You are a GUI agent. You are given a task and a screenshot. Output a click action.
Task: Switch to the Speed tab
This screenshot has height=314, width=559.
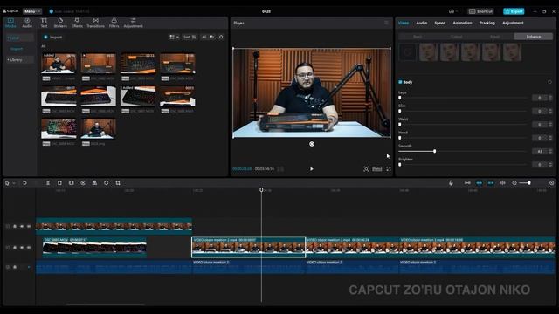click(440, 23)
